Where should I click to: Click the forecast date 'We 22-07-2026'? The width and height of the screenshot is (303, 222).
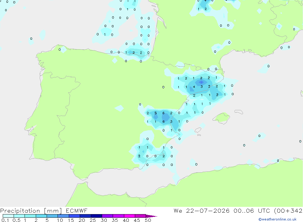(x=201, y=210)
